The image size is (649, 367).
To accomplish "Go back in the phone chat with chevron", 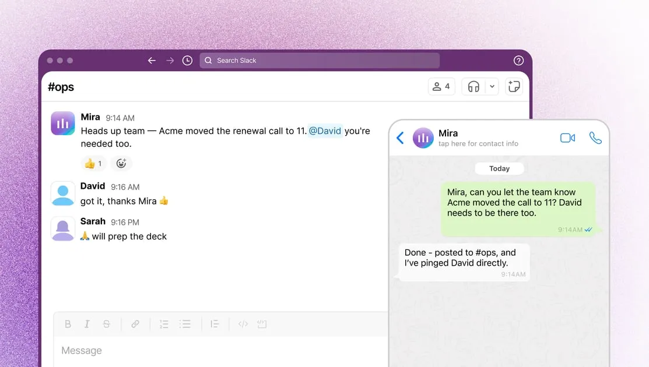I will pos(400,137).
